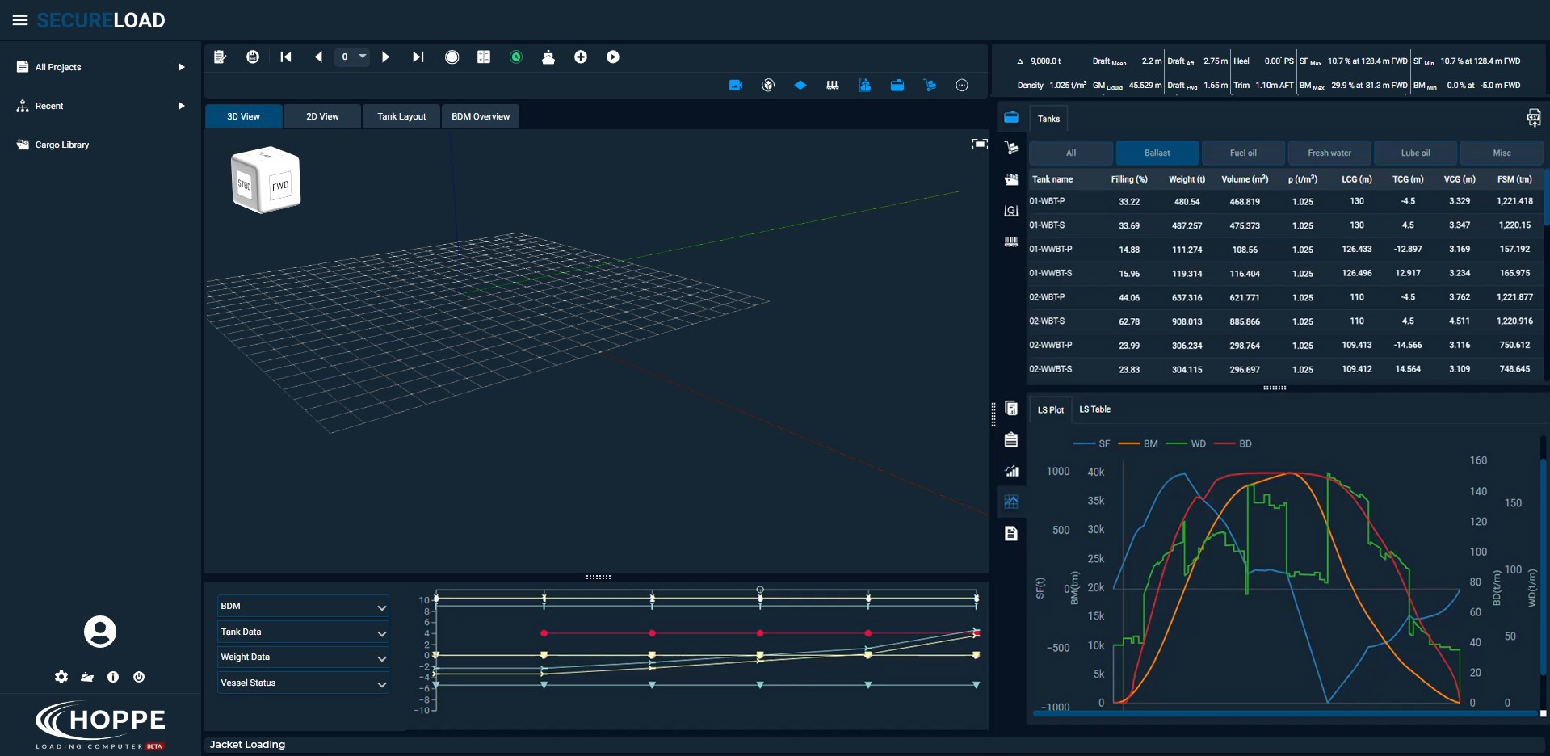Open the step number dropdown showing 0
1550x756 pixels.
pos(353,57)
